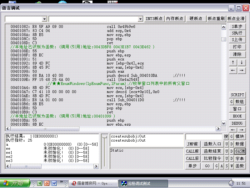The width and height of the screenshot is (250, 188).
Task: Click the 单步 single-step button
Action: point(192,166)
